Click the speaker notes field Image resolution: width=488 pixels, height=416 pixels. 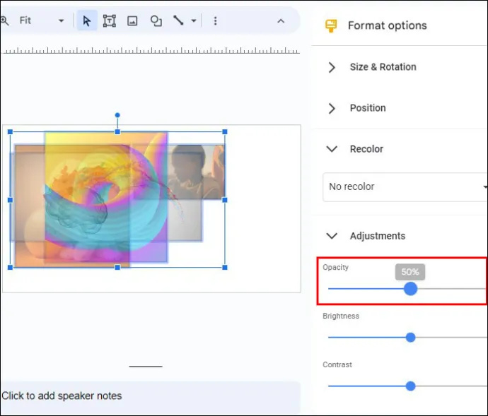coord(150,396)
